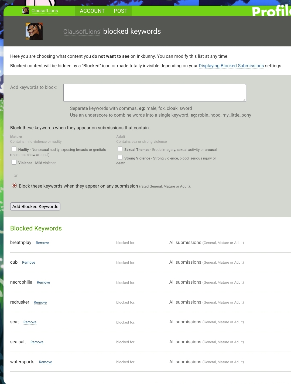Open the ACCOUNT menu
This screenshot has width=291, height=384.
coord(92,11)
